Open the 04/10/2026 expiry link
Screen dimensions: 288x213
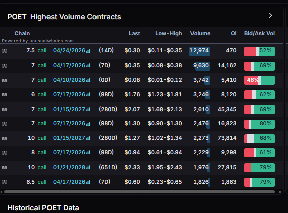pos(69,80)
